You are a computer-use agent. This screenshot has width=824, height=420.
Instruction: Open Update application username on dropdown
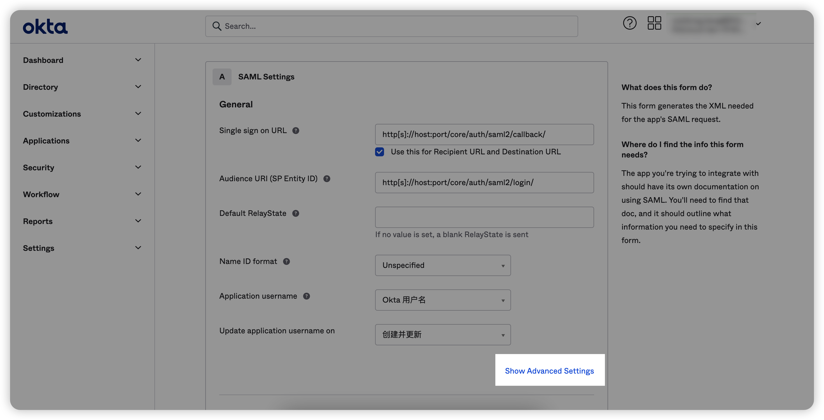pyautogui.click(x=442, y=335)
